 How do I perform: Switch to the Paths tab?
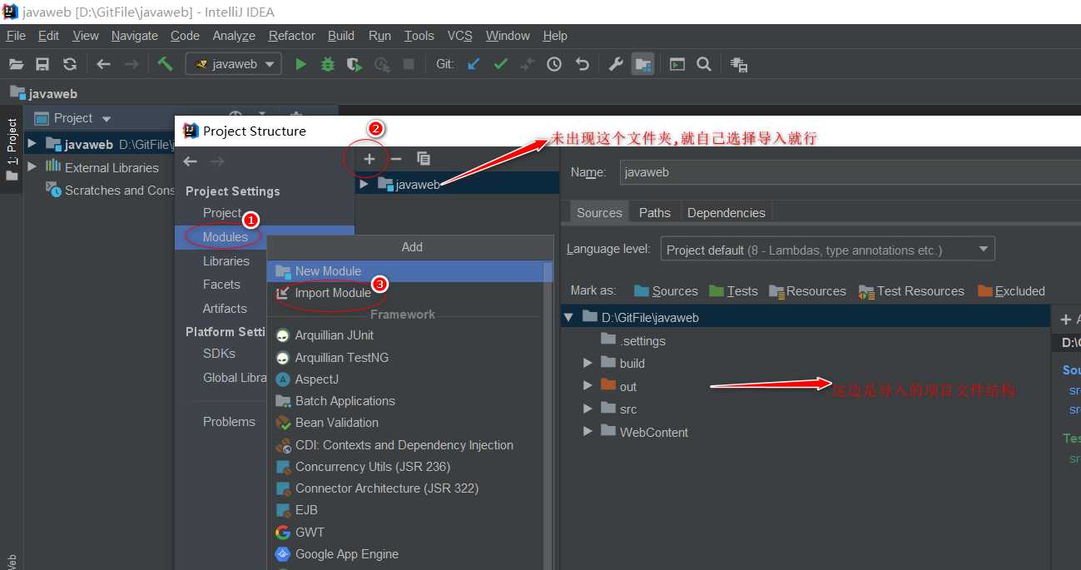tap(655, 212)
